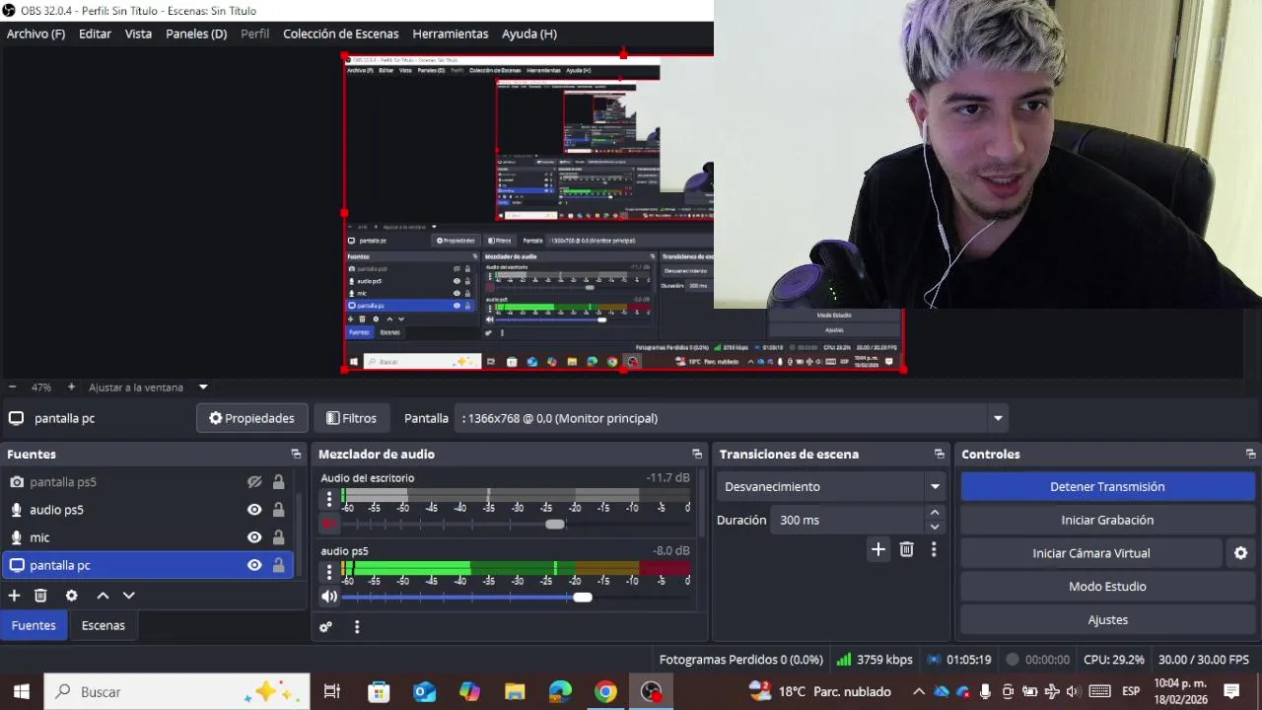
Task: Remove scene transition with trash icon
Action: click(x=906, y=549)
